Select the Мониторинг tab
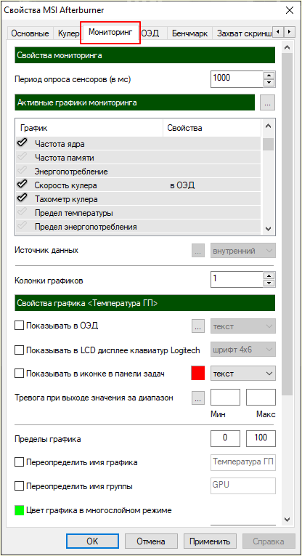302x556 pixels. coord(110,32)
